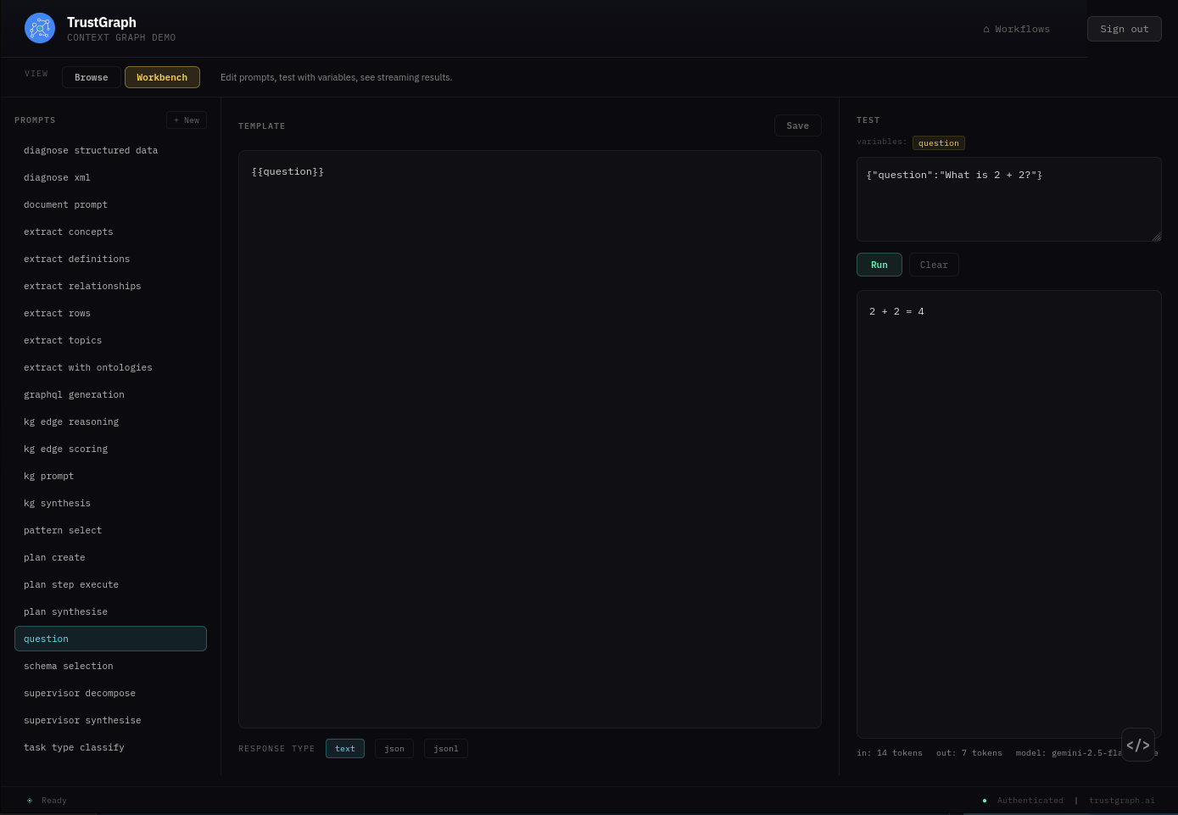Click the question variable tag
The height and width of the screenshot is (815, 1178).
coord(939,143)
